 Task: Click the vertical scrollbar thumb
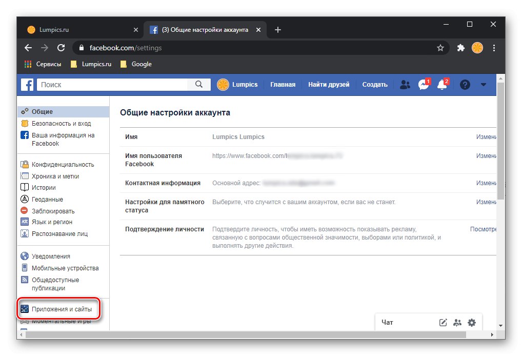(500, 141)
